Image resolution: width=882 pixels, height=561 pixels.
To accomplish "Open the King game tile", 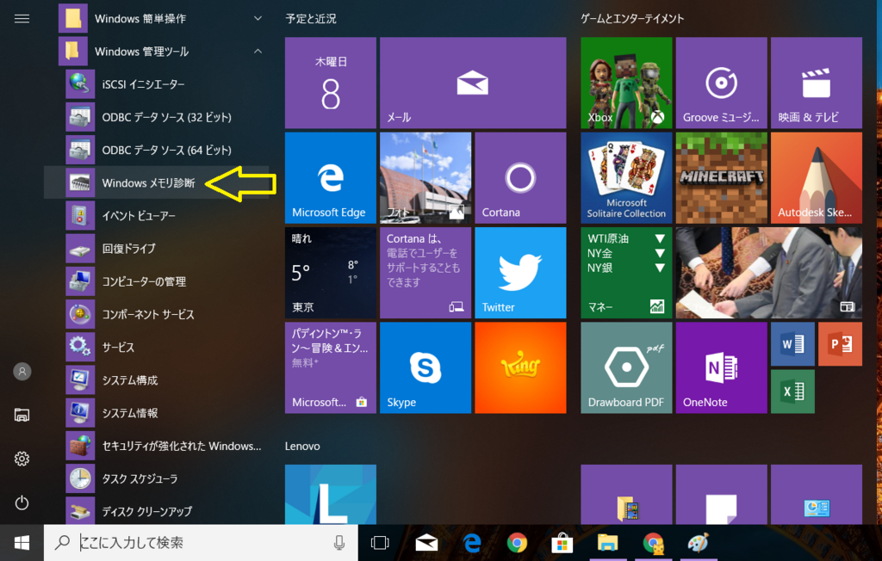I will tap(520, 367).
